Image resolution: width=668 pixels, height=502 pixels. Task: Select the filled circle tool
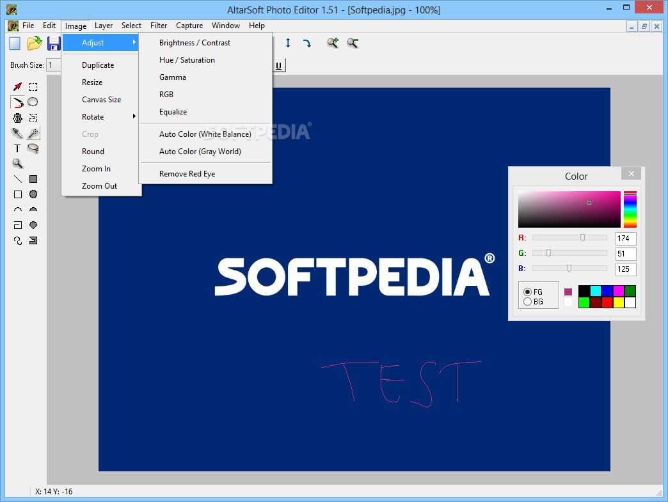33,194
